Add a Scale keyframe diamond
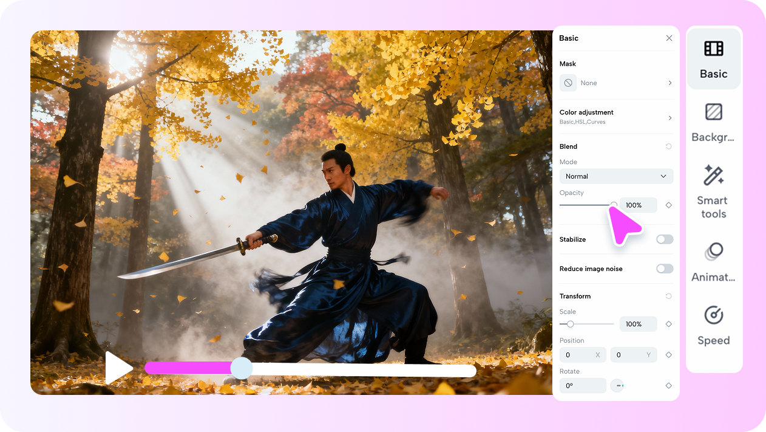This screenshot has width=766, height=432. [668, 324]
